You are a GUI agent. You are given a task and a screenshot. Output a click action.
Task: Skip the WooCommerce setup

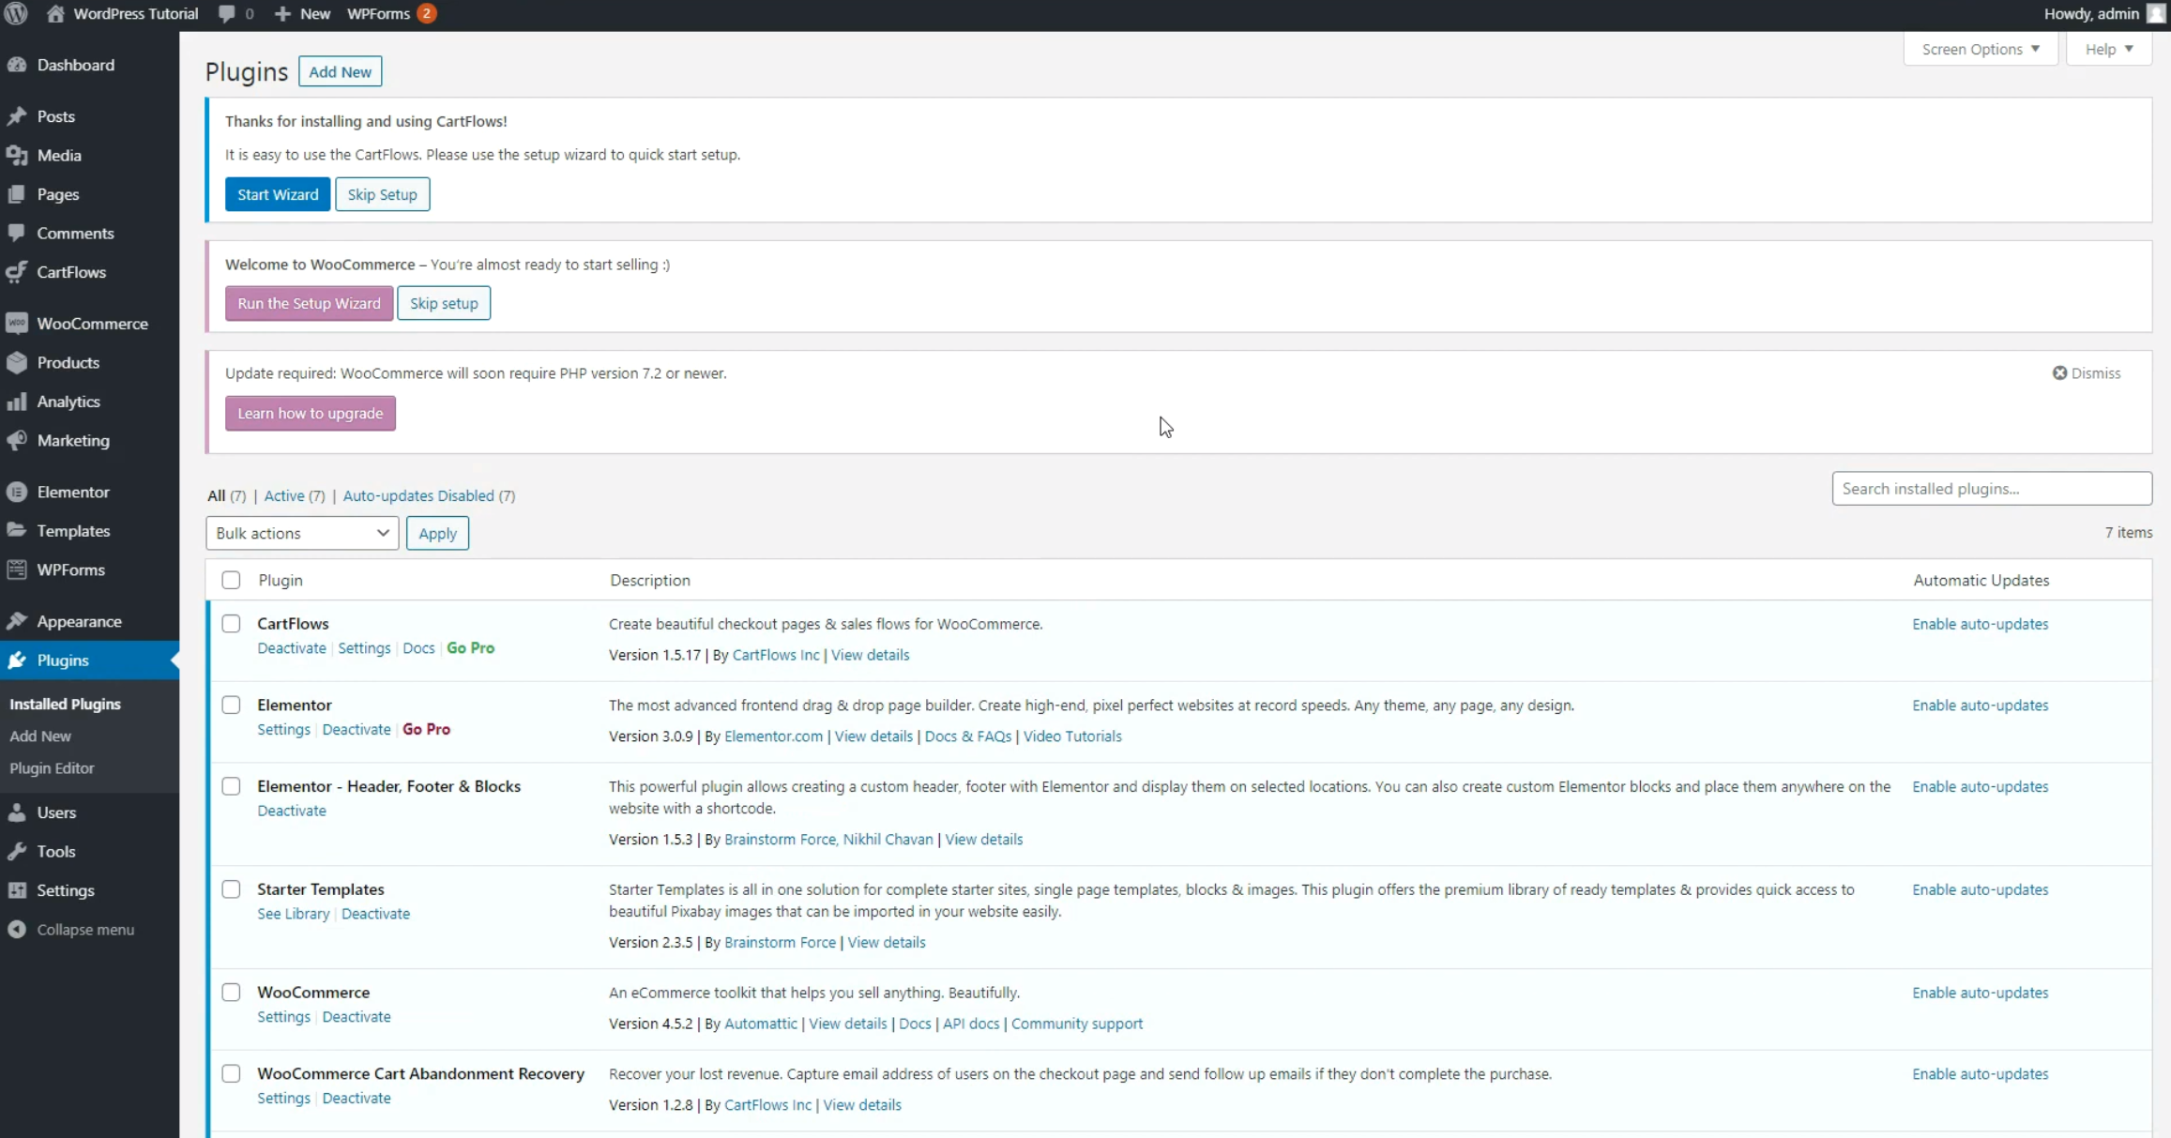[444, 303]
